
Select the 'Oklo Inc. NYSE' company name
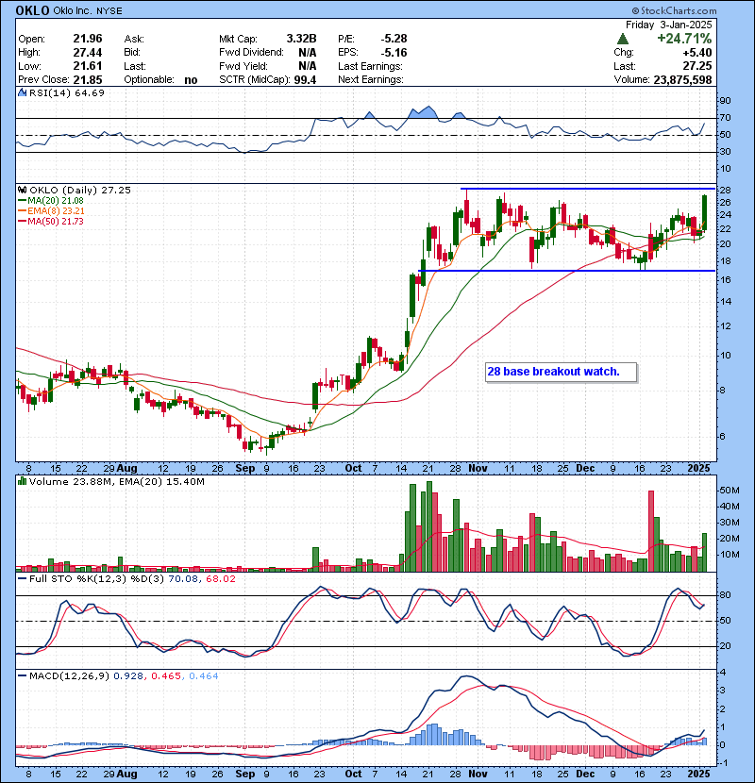tap(88, 11)
